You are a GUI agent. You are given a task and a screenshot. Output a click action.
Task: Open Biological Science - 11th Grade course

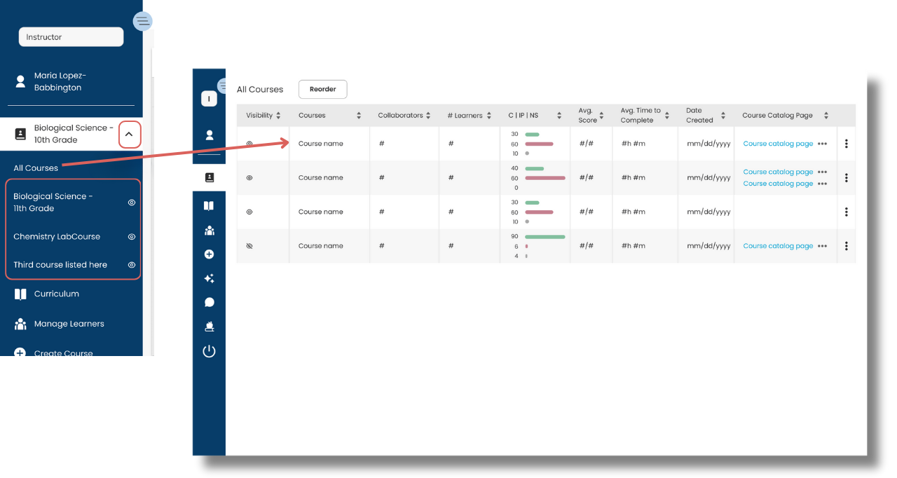pos(53,203)
